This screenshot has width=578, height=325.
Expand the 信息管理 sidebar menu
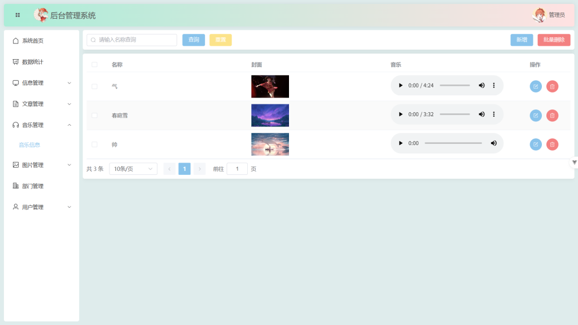[42, 83]
